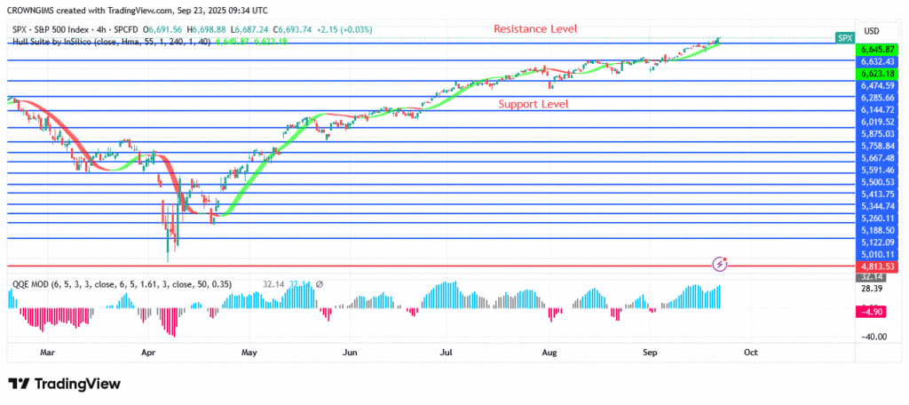This screenshot has height=405, width=909.
Task: Click the Oct label on time axis
Action: coord(750,353)
